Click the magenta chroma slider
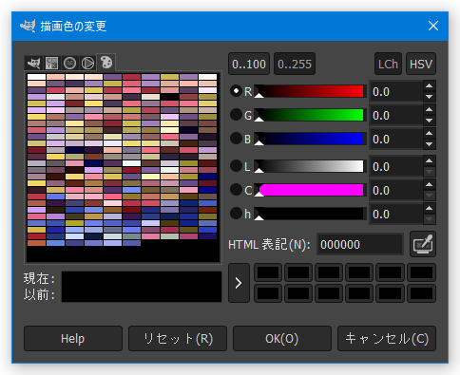This screenshot has height=375, width=460. [310, 190]
